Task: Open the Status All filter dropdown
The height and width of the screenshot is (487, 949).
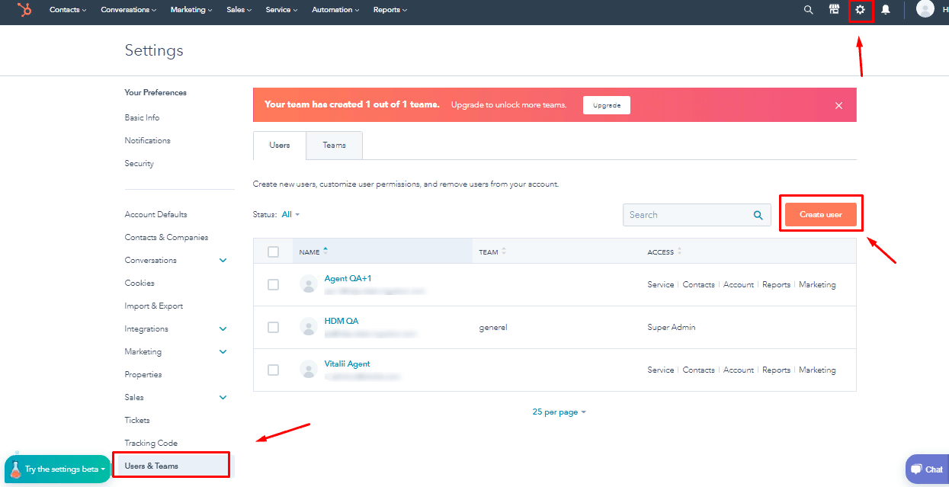Action: (x=290, y=215)
